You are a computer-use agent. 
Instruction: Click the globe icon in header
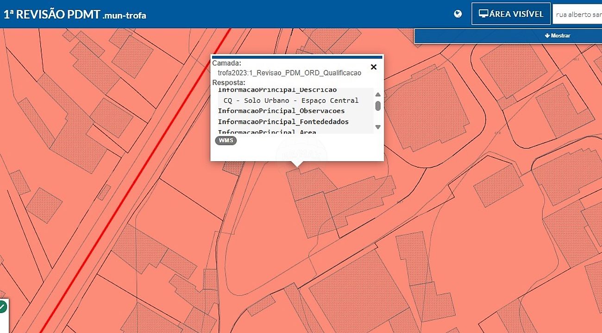[458, 14]
